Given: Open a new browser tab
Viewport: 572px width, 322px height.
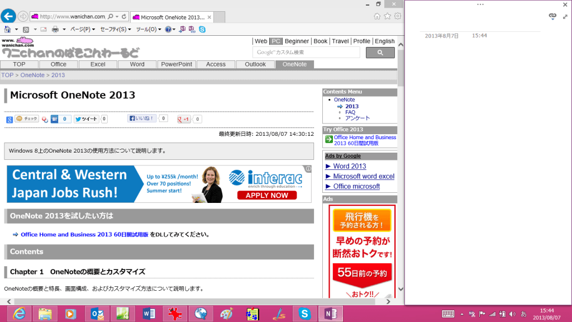Looking at the screenshot, I should pyautogui.click(x=219, y=17).
